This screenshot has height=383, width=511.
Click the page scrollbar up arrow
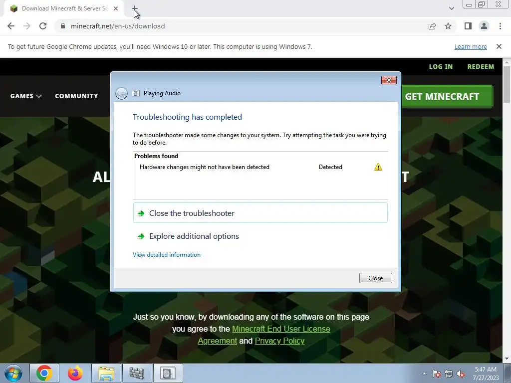coord(507,62)
